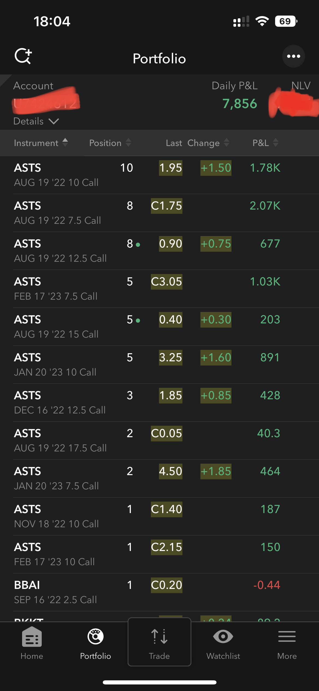The height and width of the screenshot is (691, 319).
Task: Tap the 1.78K P&L value
Action: click(265, 168)
